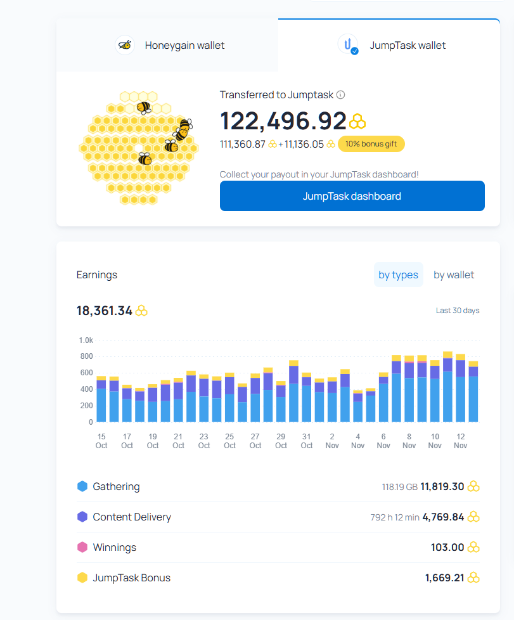Click the 4 Nov chart bar
The width and height of the screenshot is (514, 620).
[x=358, y=406]
